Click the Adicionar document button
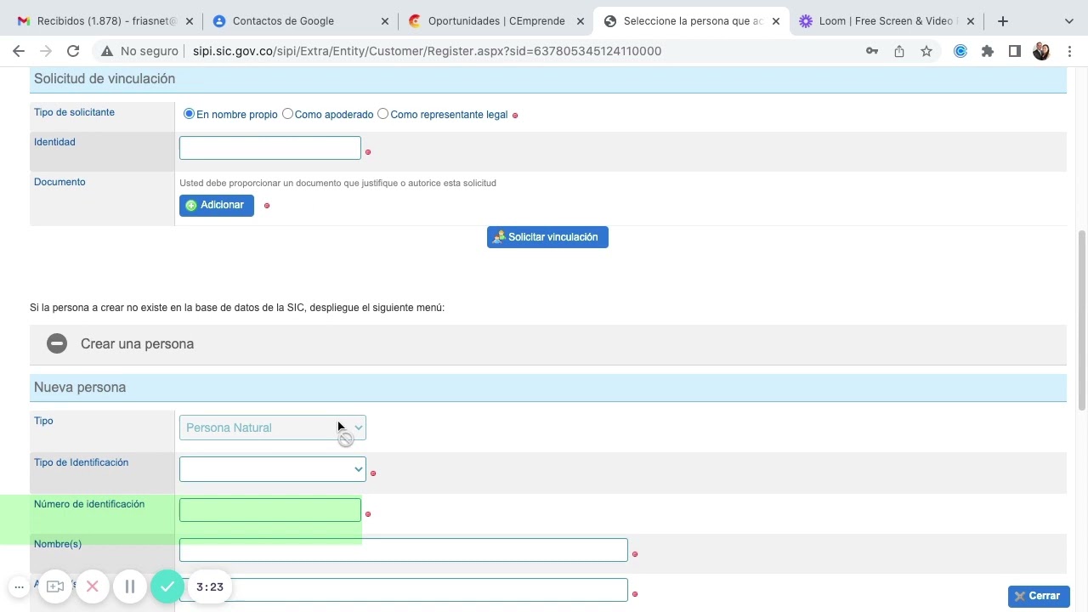The image size is (1088, 612). (x=217, y=205)
